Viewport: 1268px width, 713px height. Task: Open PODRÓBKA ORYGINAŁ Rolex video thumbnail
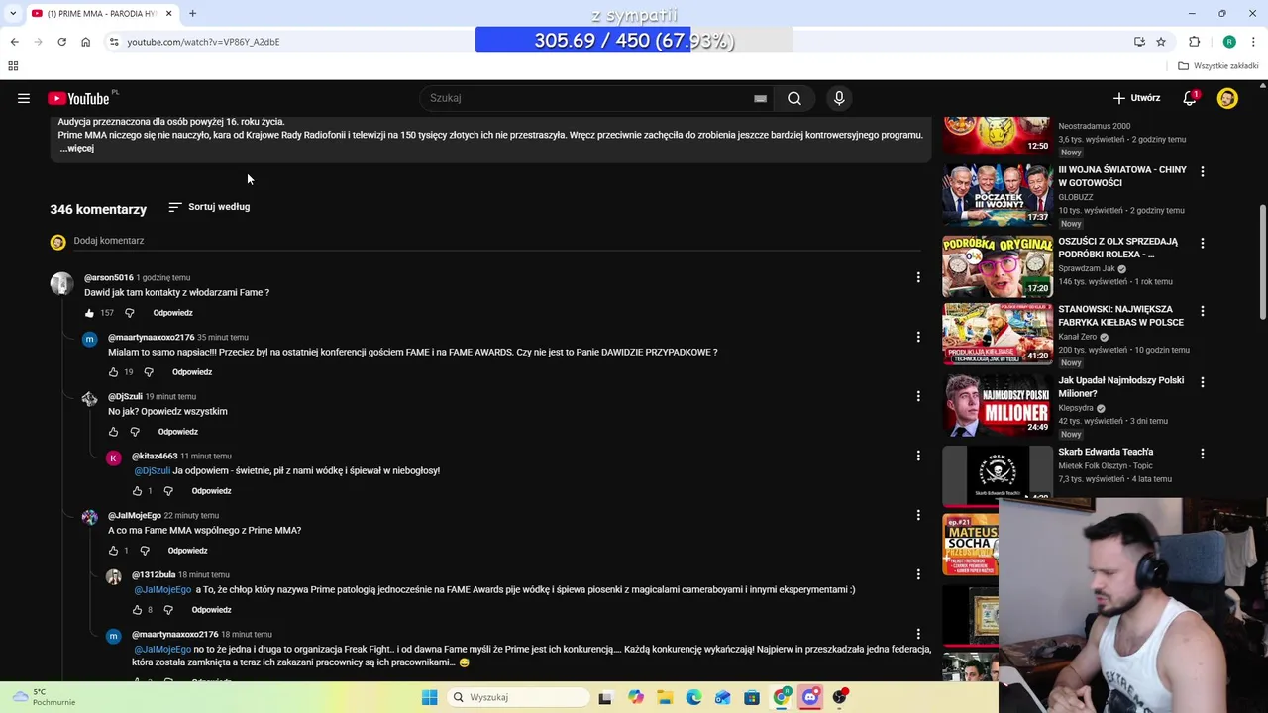[x=997, y=266]
